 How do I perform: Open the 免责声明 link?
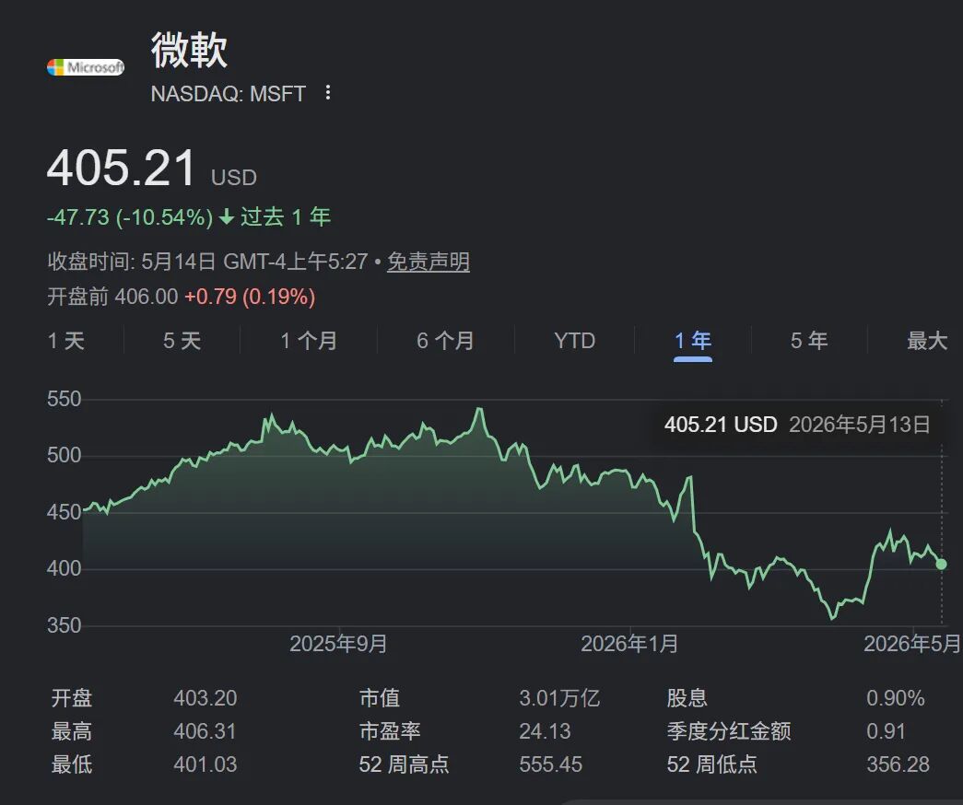(x=429, y=262)
